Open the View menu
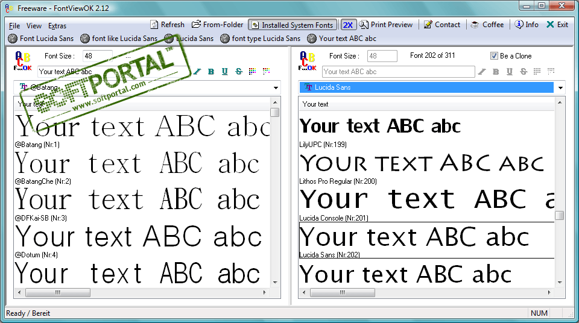Screen dimensions: 579x323 (34, 26)
